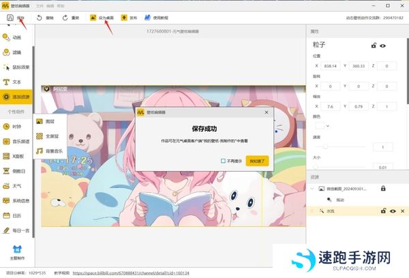Image resolution: width=409 pixels, height=278 pixels.
Task: Click the shake effect icon under the 微信截图 layer
Action: (329, 200)
